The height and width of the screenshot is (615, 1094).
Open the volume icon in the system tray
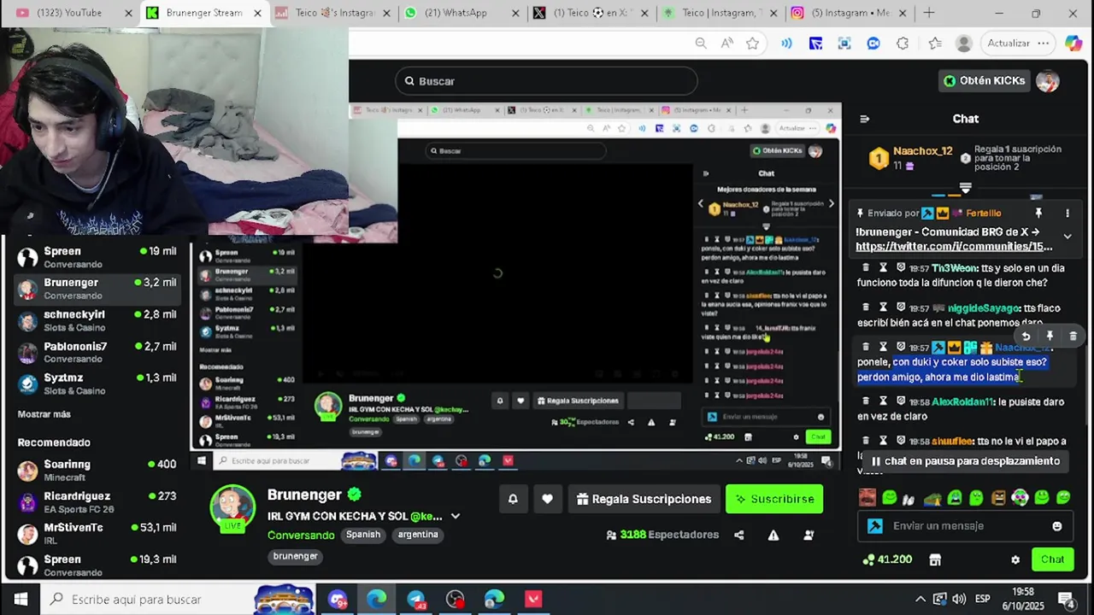959,600
